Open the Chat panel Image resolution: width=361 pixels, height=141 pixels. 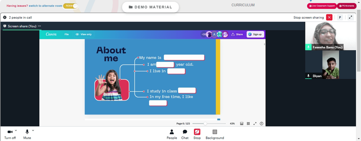(185, 135)
